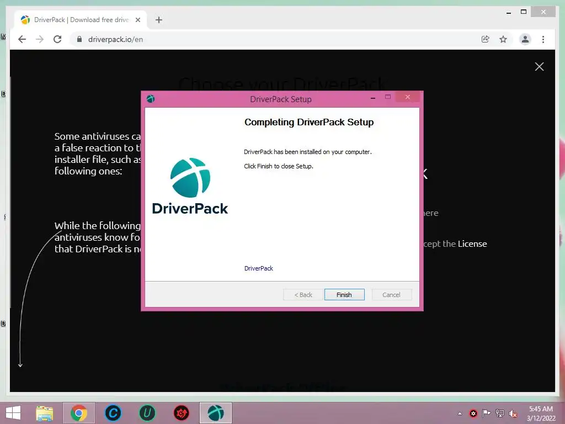Click the DriverPack Setup title bar icon
Screen dimensions: 565x424
(x=151, y=98)
